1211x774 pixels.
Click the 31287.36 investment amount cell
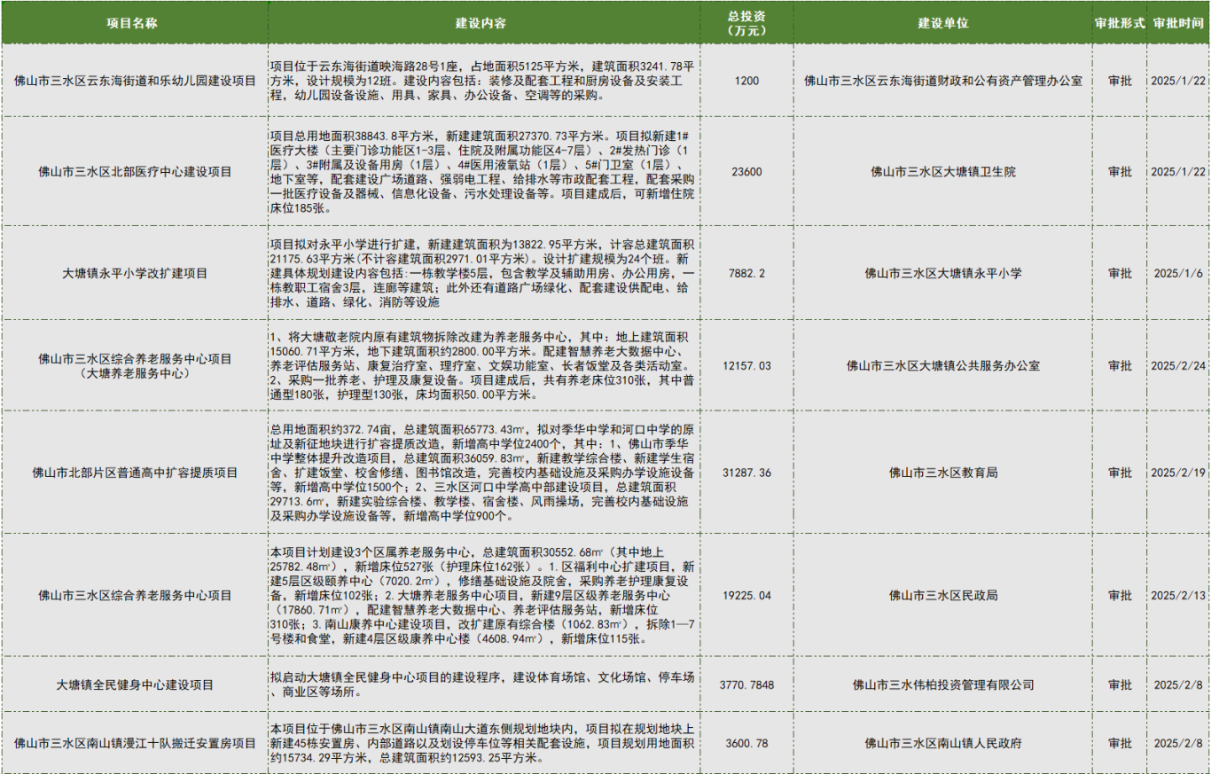pos(746,473)
